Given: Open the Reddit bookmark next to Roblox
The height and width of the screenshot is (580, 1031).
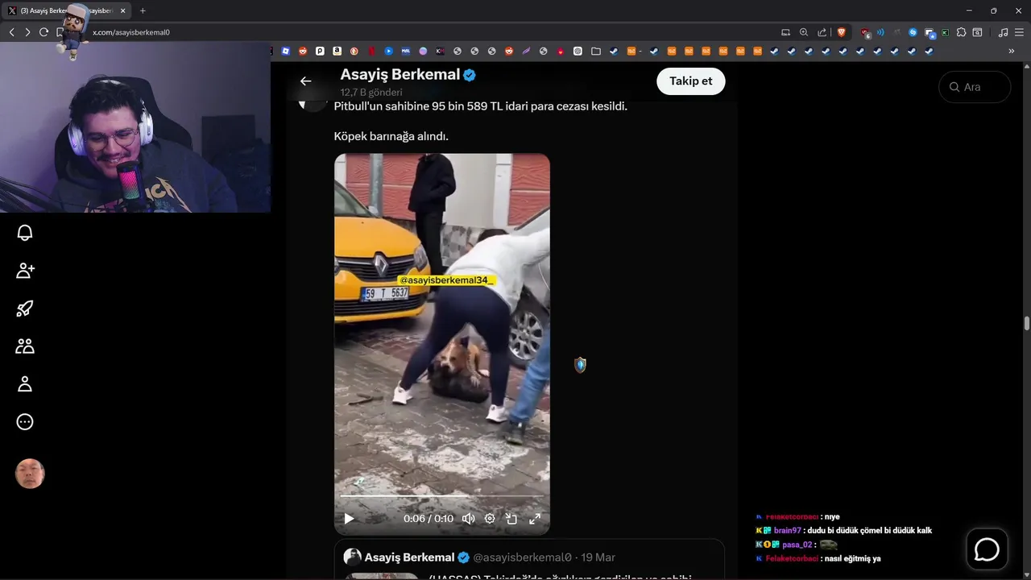Looking at the screenshot, I should click(303, 51).
